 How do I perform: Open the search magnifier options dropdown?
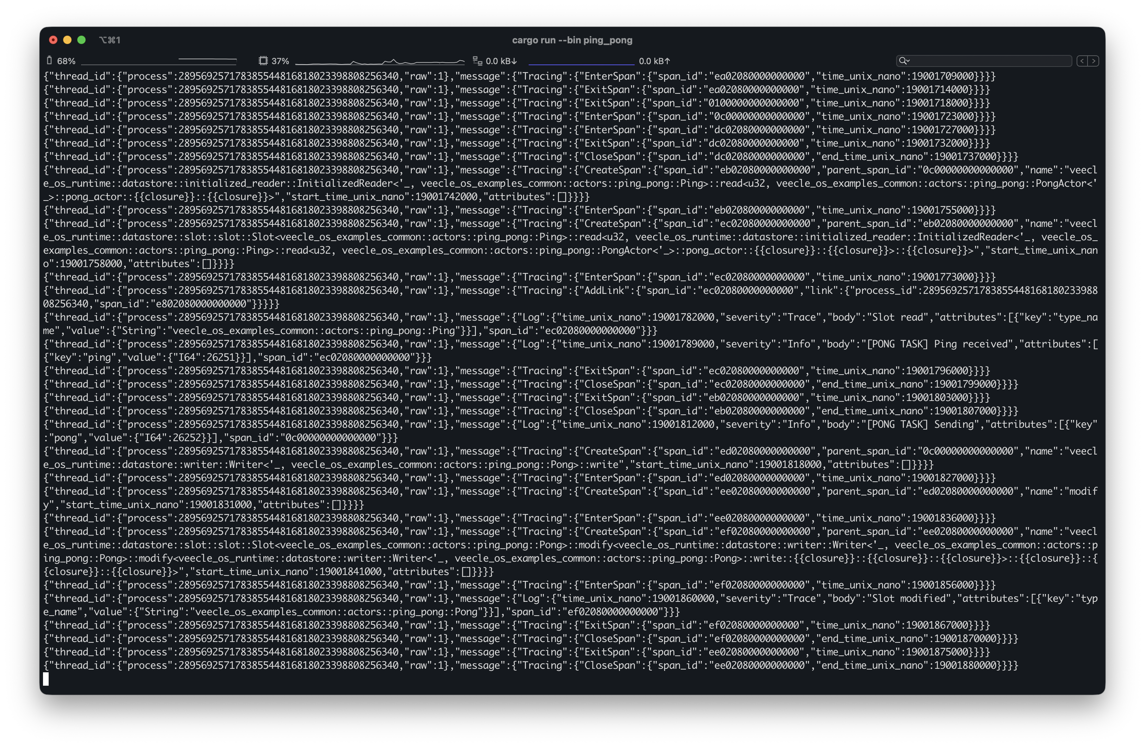904,61
